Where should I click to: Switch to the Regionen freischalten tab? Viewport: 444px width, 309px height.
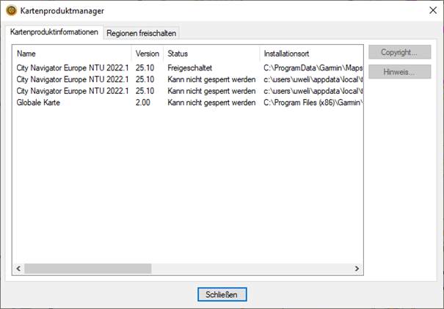coord(142,33)
